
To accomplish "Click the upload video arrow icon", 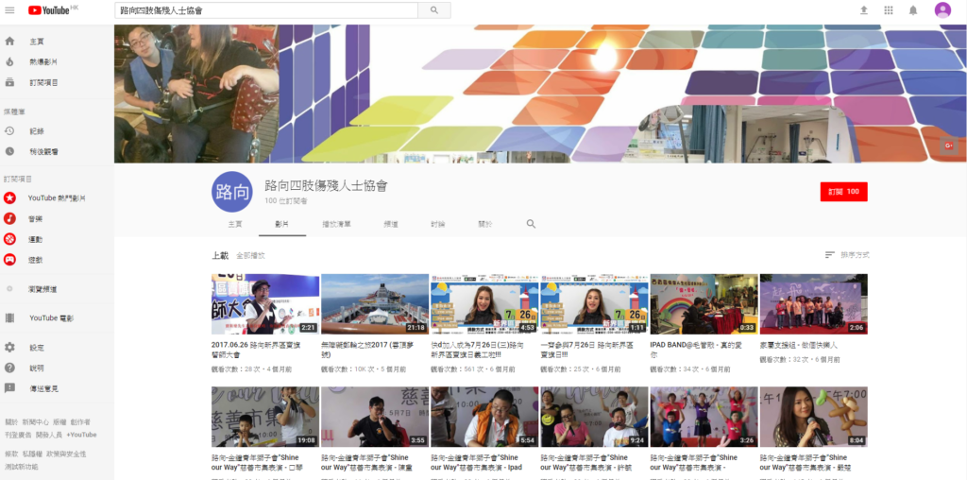I will (863, 10).
